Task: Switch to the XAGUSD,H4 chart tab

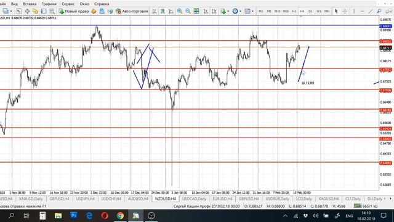Action: click(328, 199)
